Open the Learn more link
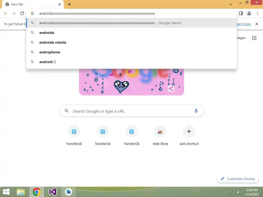263x197 pixels. tap(244, 24)
